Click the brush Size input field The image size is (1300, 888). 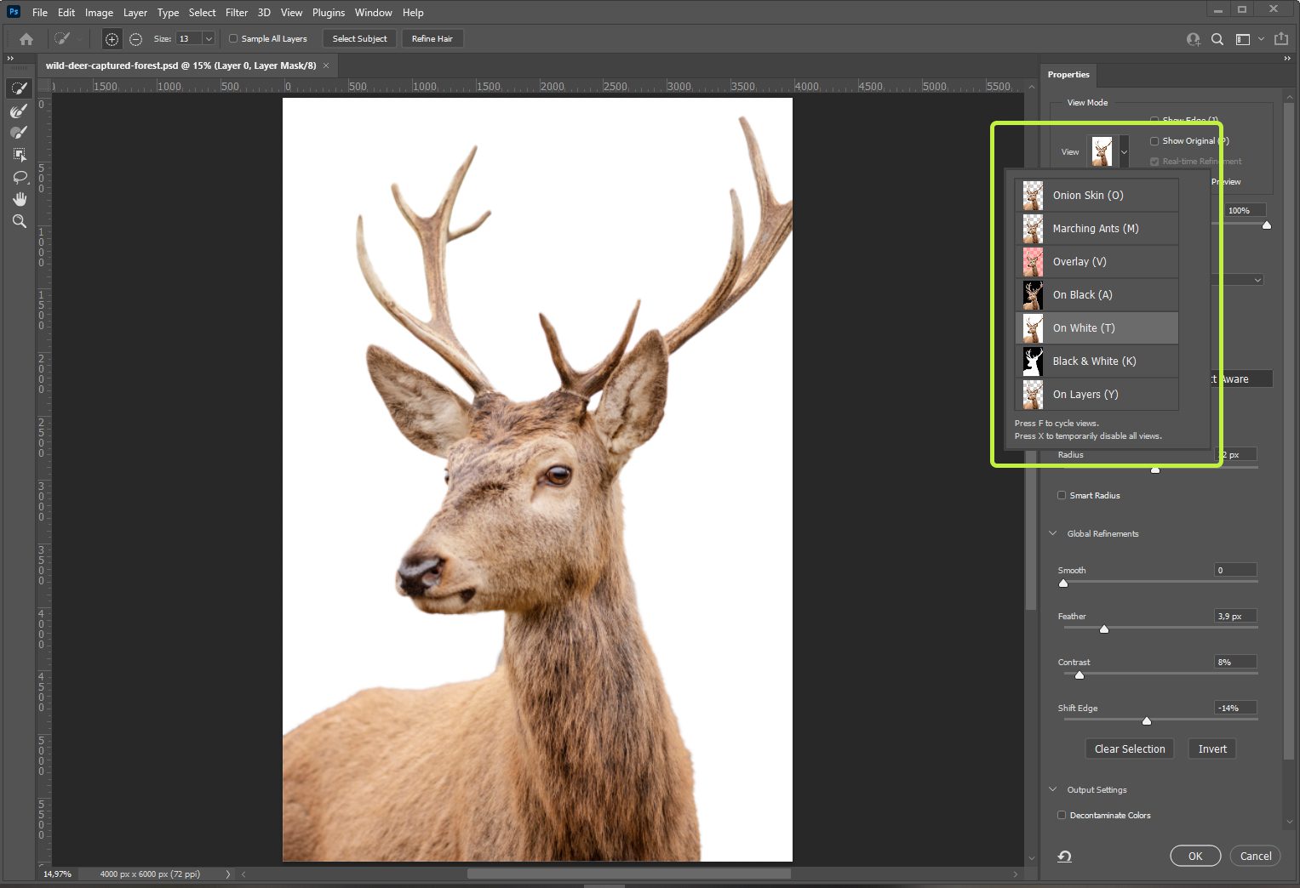click(189, 39)
